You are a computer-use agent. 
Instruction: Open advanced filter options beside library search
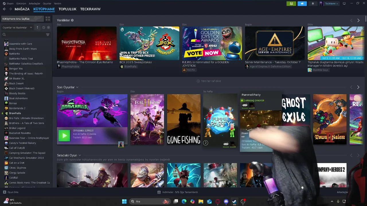click(x=48, y=35)
